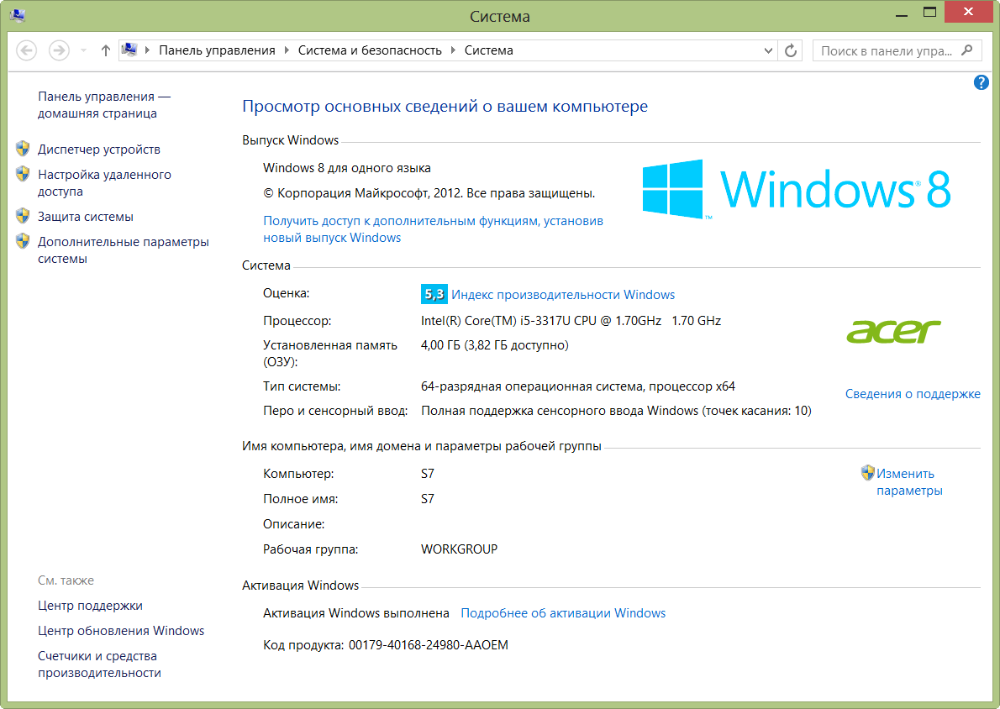Click Активация Windows выполнена status text
1000x709 pixels.
[356, 613]
